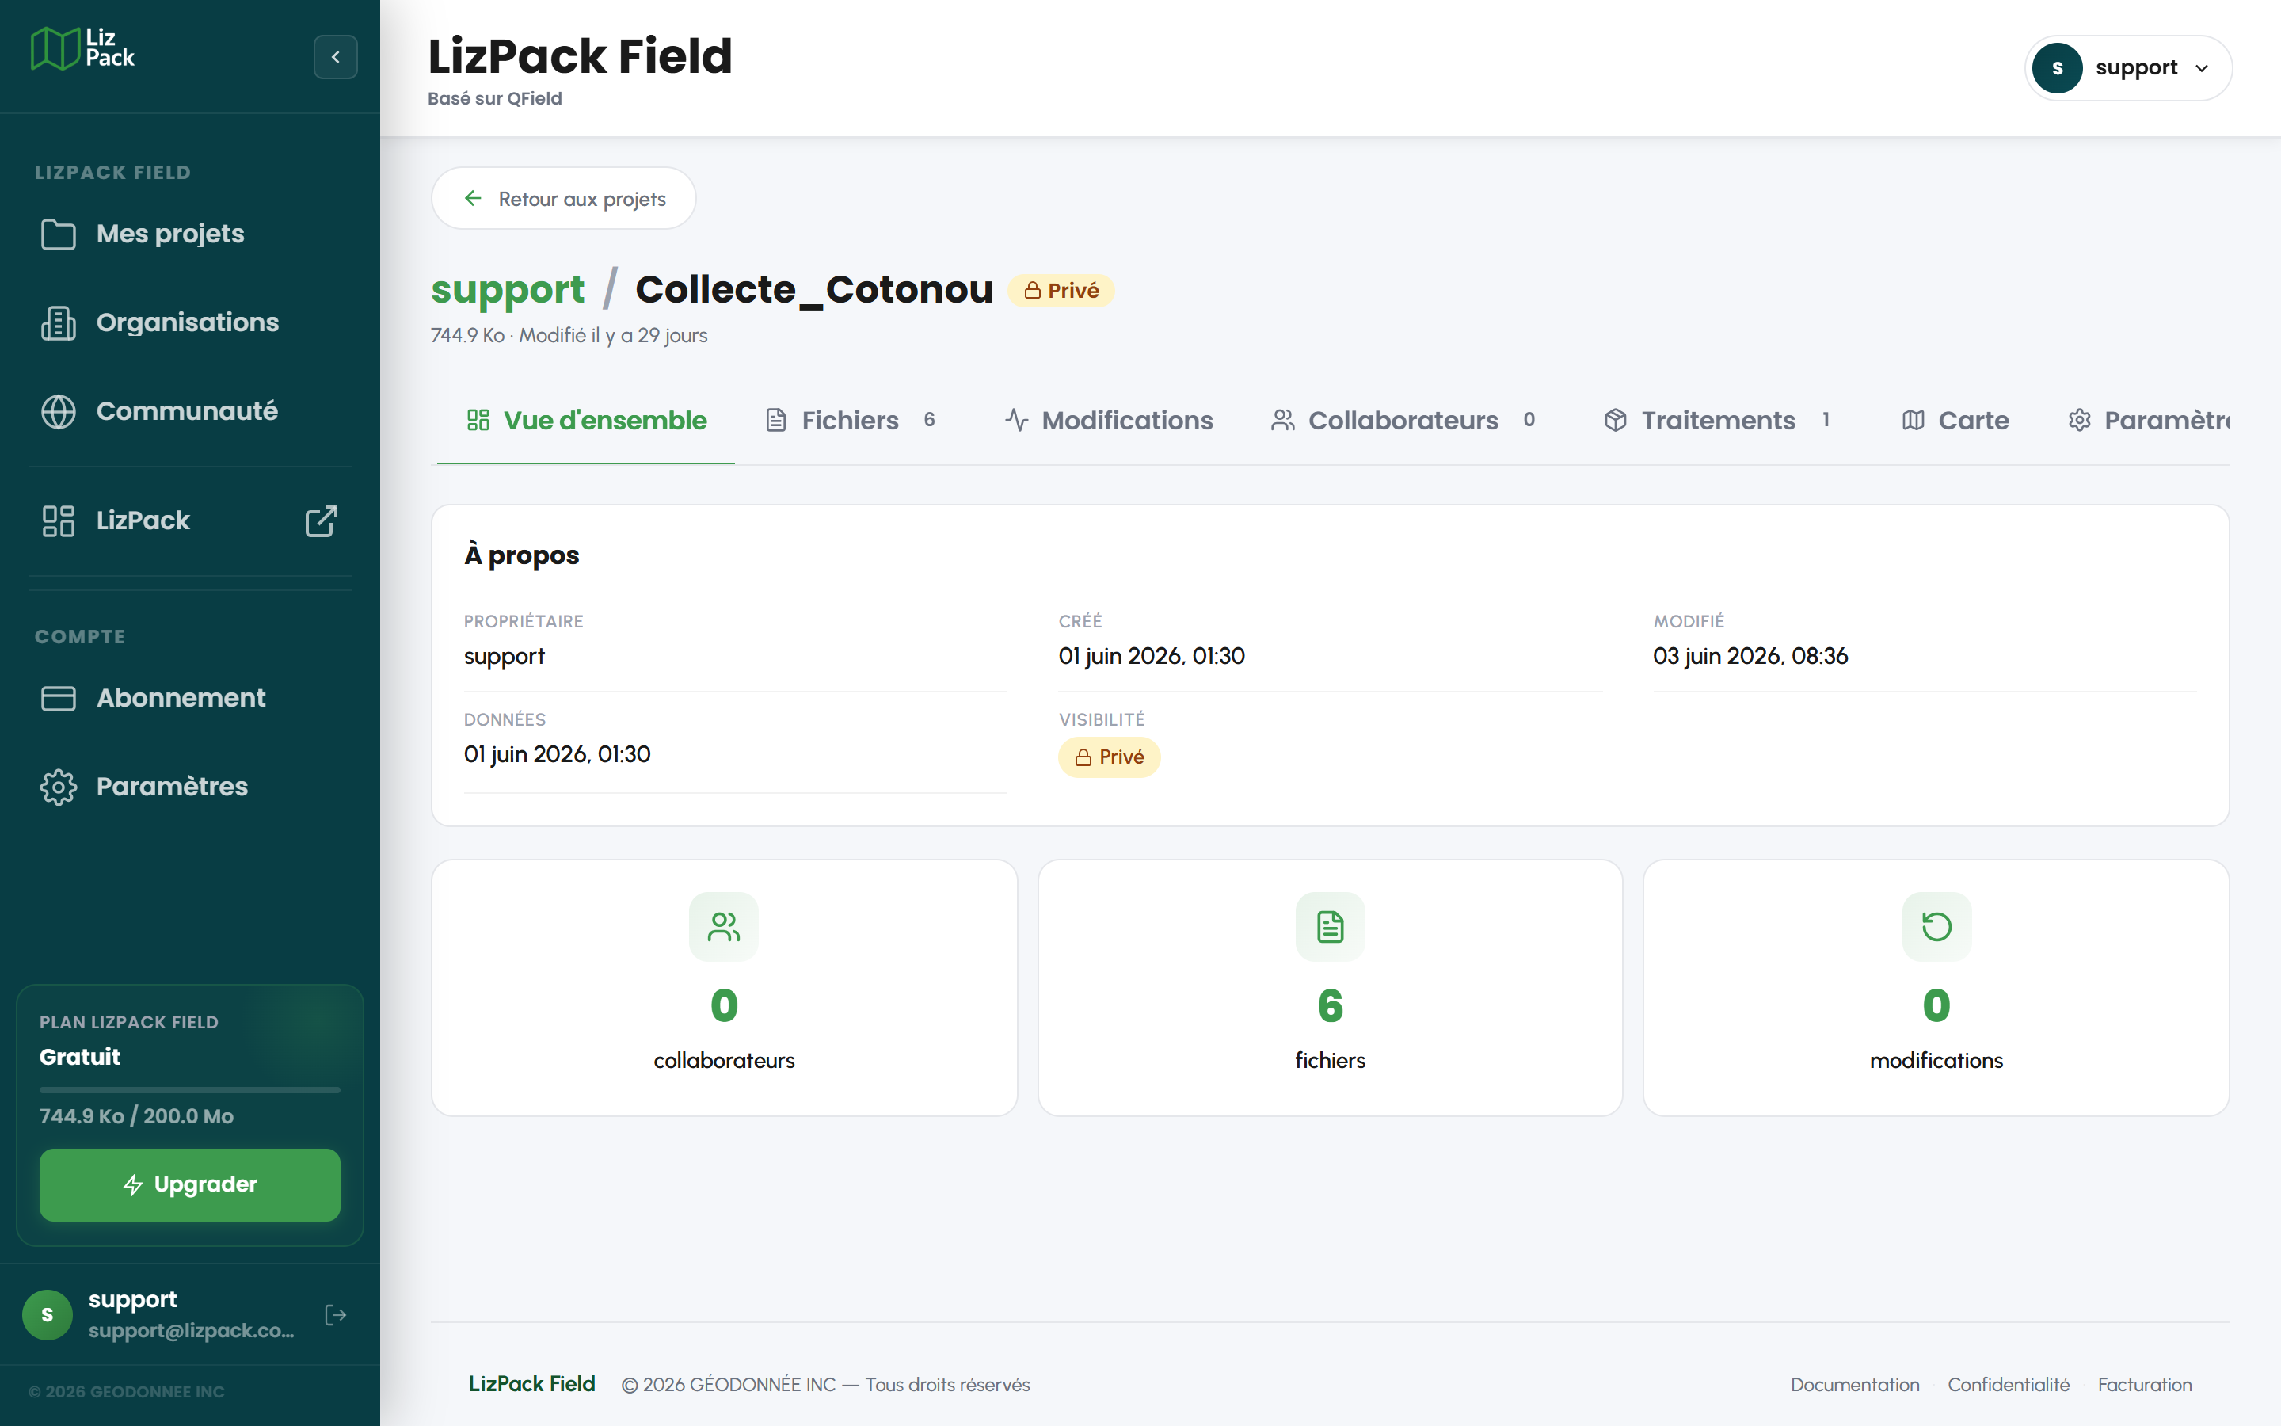This screenshot has width=2281, height=1426.
Task: Click the storage usage progress bar
Action: coord(189,1089)
